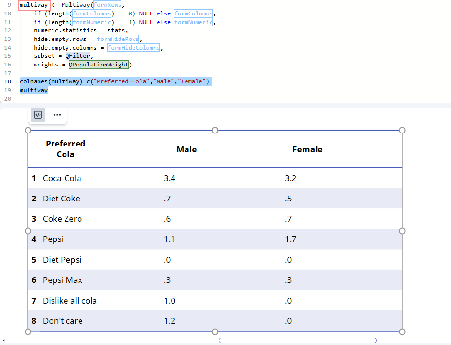Click the formHideColumns reference on line 14
The width and height of the screenshot is (451, 345).
coord(134,48)
